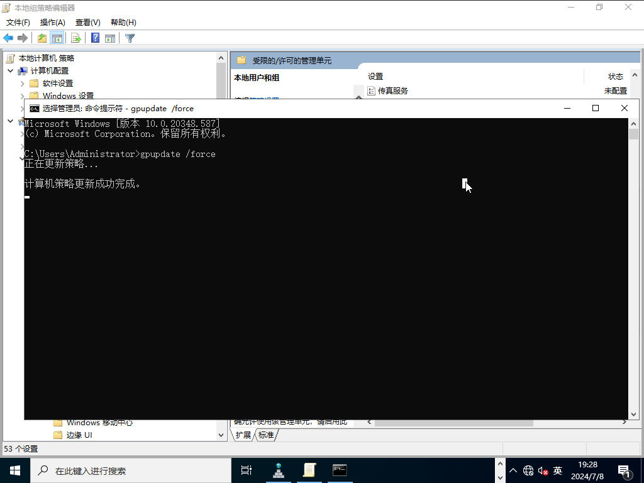The image size is (644, 483).
Task: Click the tree pane scroll up arrow
Action: pos(221,58)
